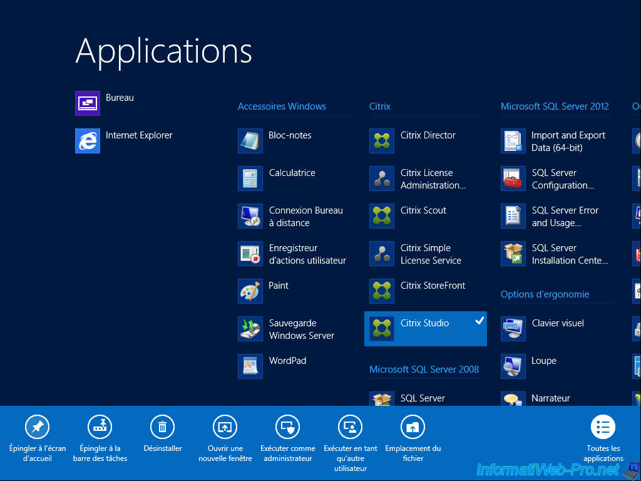Open Import and Export Data icon

(513, 141)
